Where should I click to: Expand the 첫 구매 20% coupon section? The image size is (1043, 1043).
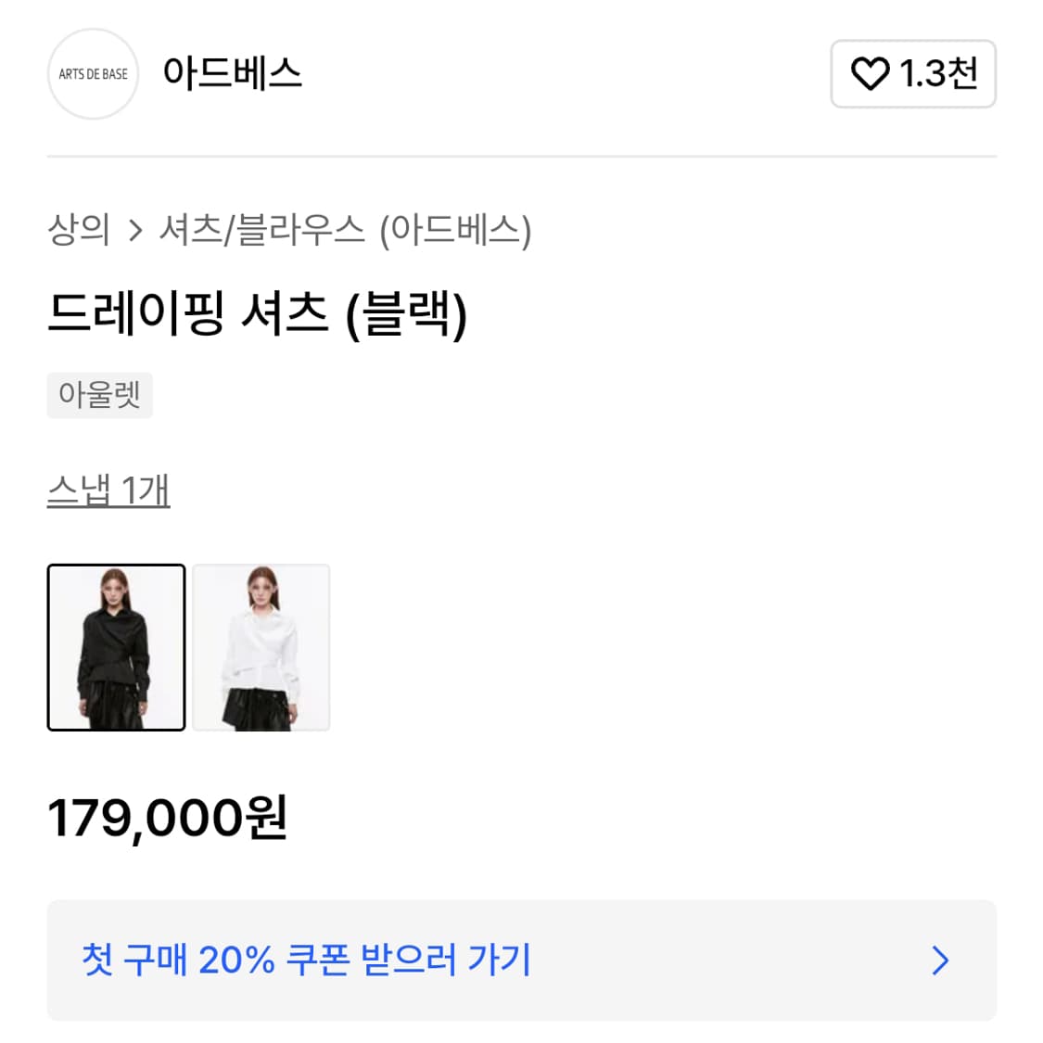click(521, 960)
